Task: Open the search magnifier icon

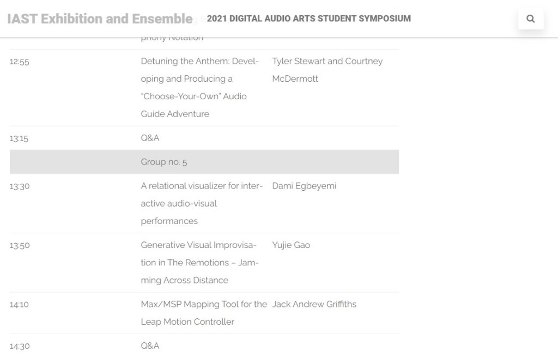Action: (x=530, y=19)
